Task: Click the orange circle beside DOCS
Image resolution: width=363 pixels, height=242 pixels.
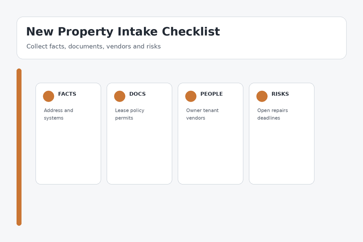Action: tap(120, 96)
